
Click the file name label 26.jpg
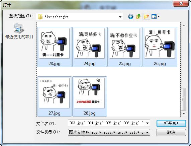tap(160, 64)
